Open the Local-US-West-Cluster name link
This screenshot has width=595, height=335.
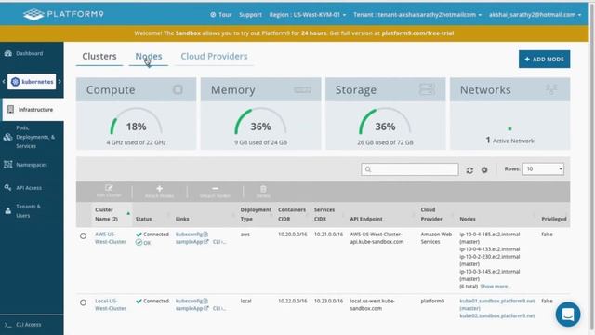tap(110, 304)
